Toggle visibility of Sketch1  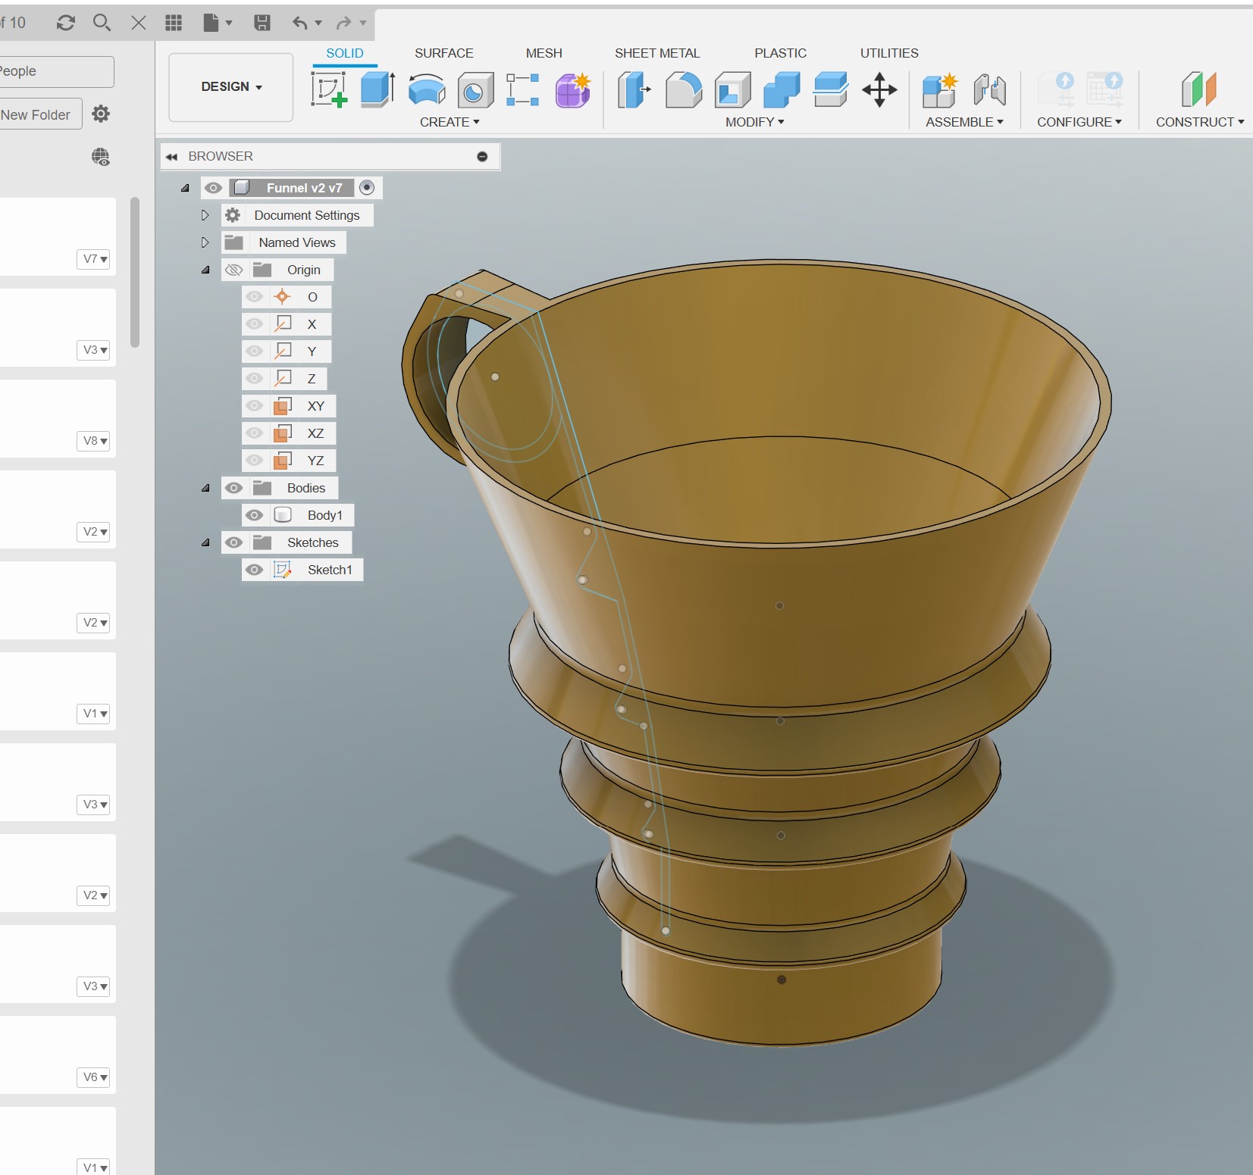pyautogui.click(x=255, y=570)
